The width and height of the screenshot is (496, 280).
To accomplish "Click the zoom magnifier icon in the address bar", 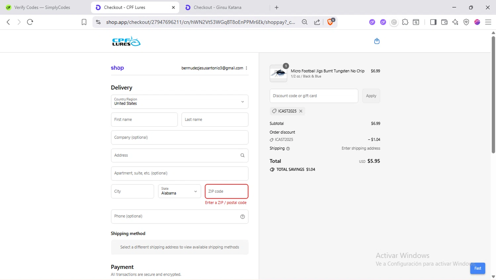I will click(305, 22).
